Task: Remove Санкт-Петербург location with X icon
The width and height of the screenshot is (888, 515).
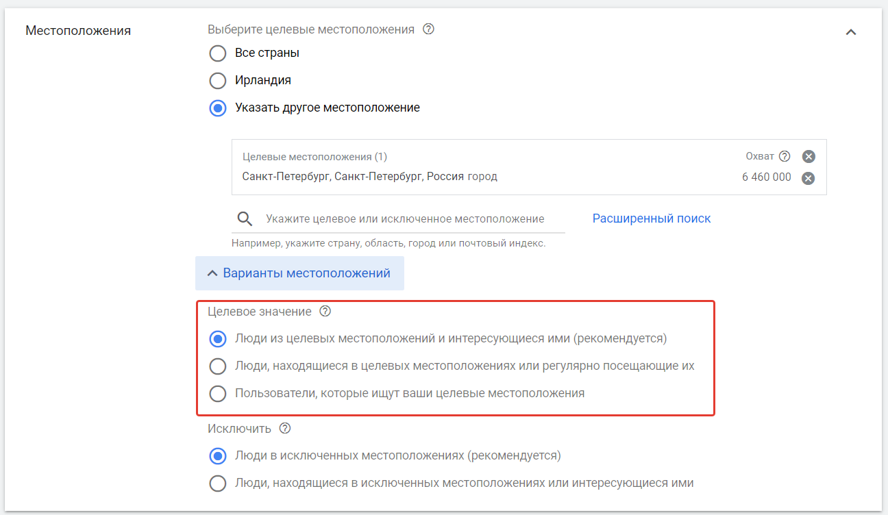Action: 809,178
